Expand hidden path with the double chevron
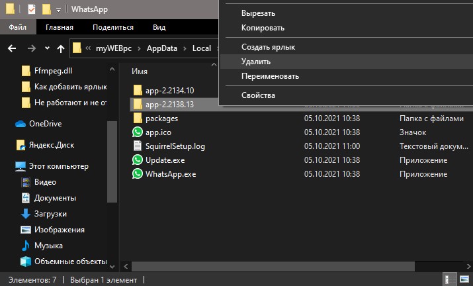This screenshot has height=286, width=473. click(x=88, y=48)
